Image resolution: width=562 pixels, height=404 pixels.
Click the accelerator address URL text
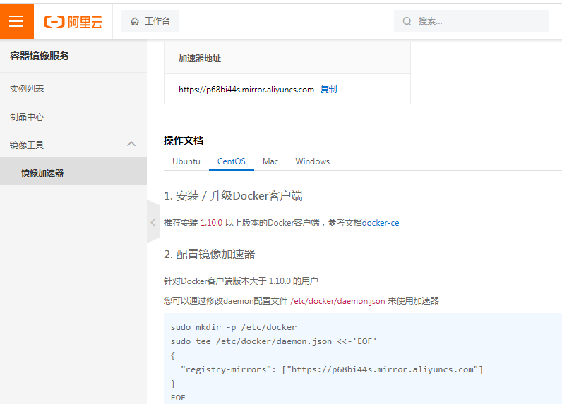(x=246, y=90)
